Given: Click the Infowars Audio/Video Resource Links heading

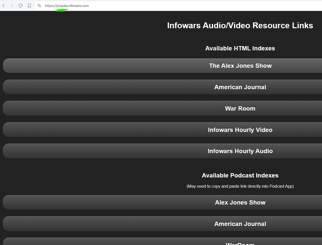Looking at the screenshot, I should [240, 25].
